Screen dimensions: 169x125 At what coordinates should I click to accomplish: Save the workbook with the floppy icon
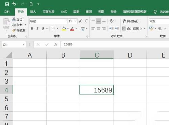pos(7,4)
